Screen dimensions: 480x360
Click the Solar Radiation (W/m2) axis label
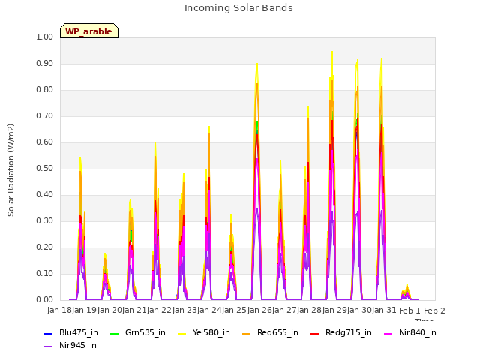tap(10, 170)
